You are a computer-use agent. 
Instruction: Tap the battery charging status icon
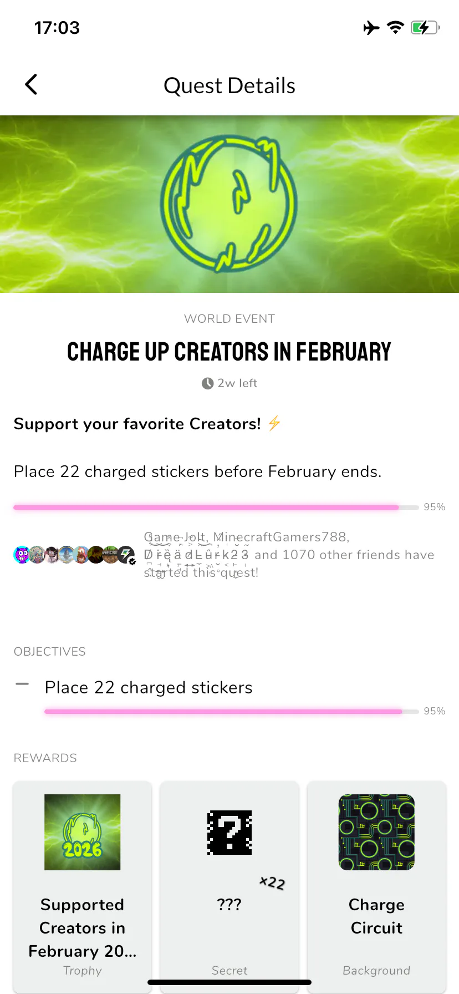[425, 27]
